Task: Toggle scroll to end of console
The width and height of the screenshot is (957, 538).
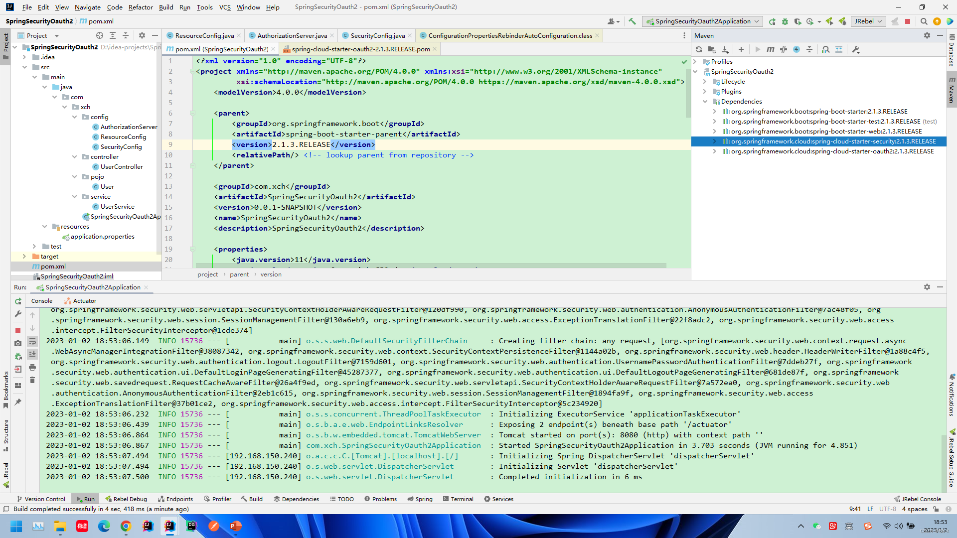Action: coord(32,354)
